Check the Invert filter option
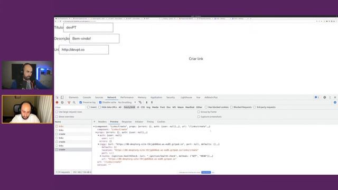The image size is (338, 190). pos(88,107)
